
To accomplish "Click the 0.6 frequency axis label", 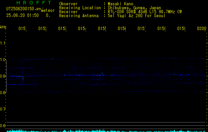I will pos(3,125).
